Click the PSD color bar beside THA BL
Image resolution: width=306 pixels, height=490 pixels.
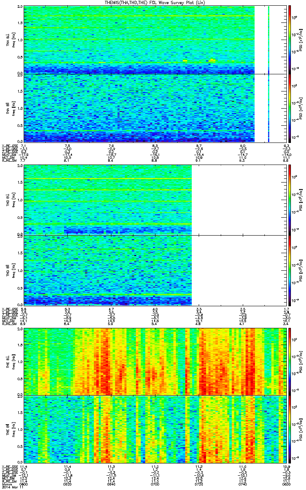290,40
